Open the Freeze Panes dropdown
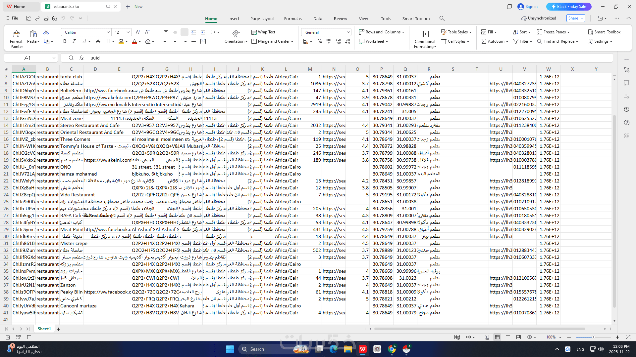Screen dimensions: 636x357 coord(553,32)
